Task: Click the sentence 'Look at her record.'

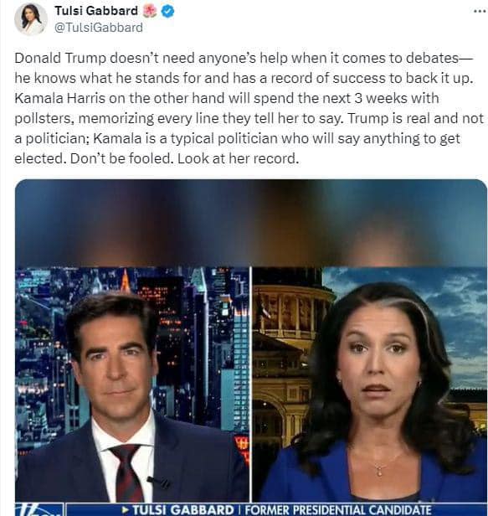Action: (x=238, y=158)
